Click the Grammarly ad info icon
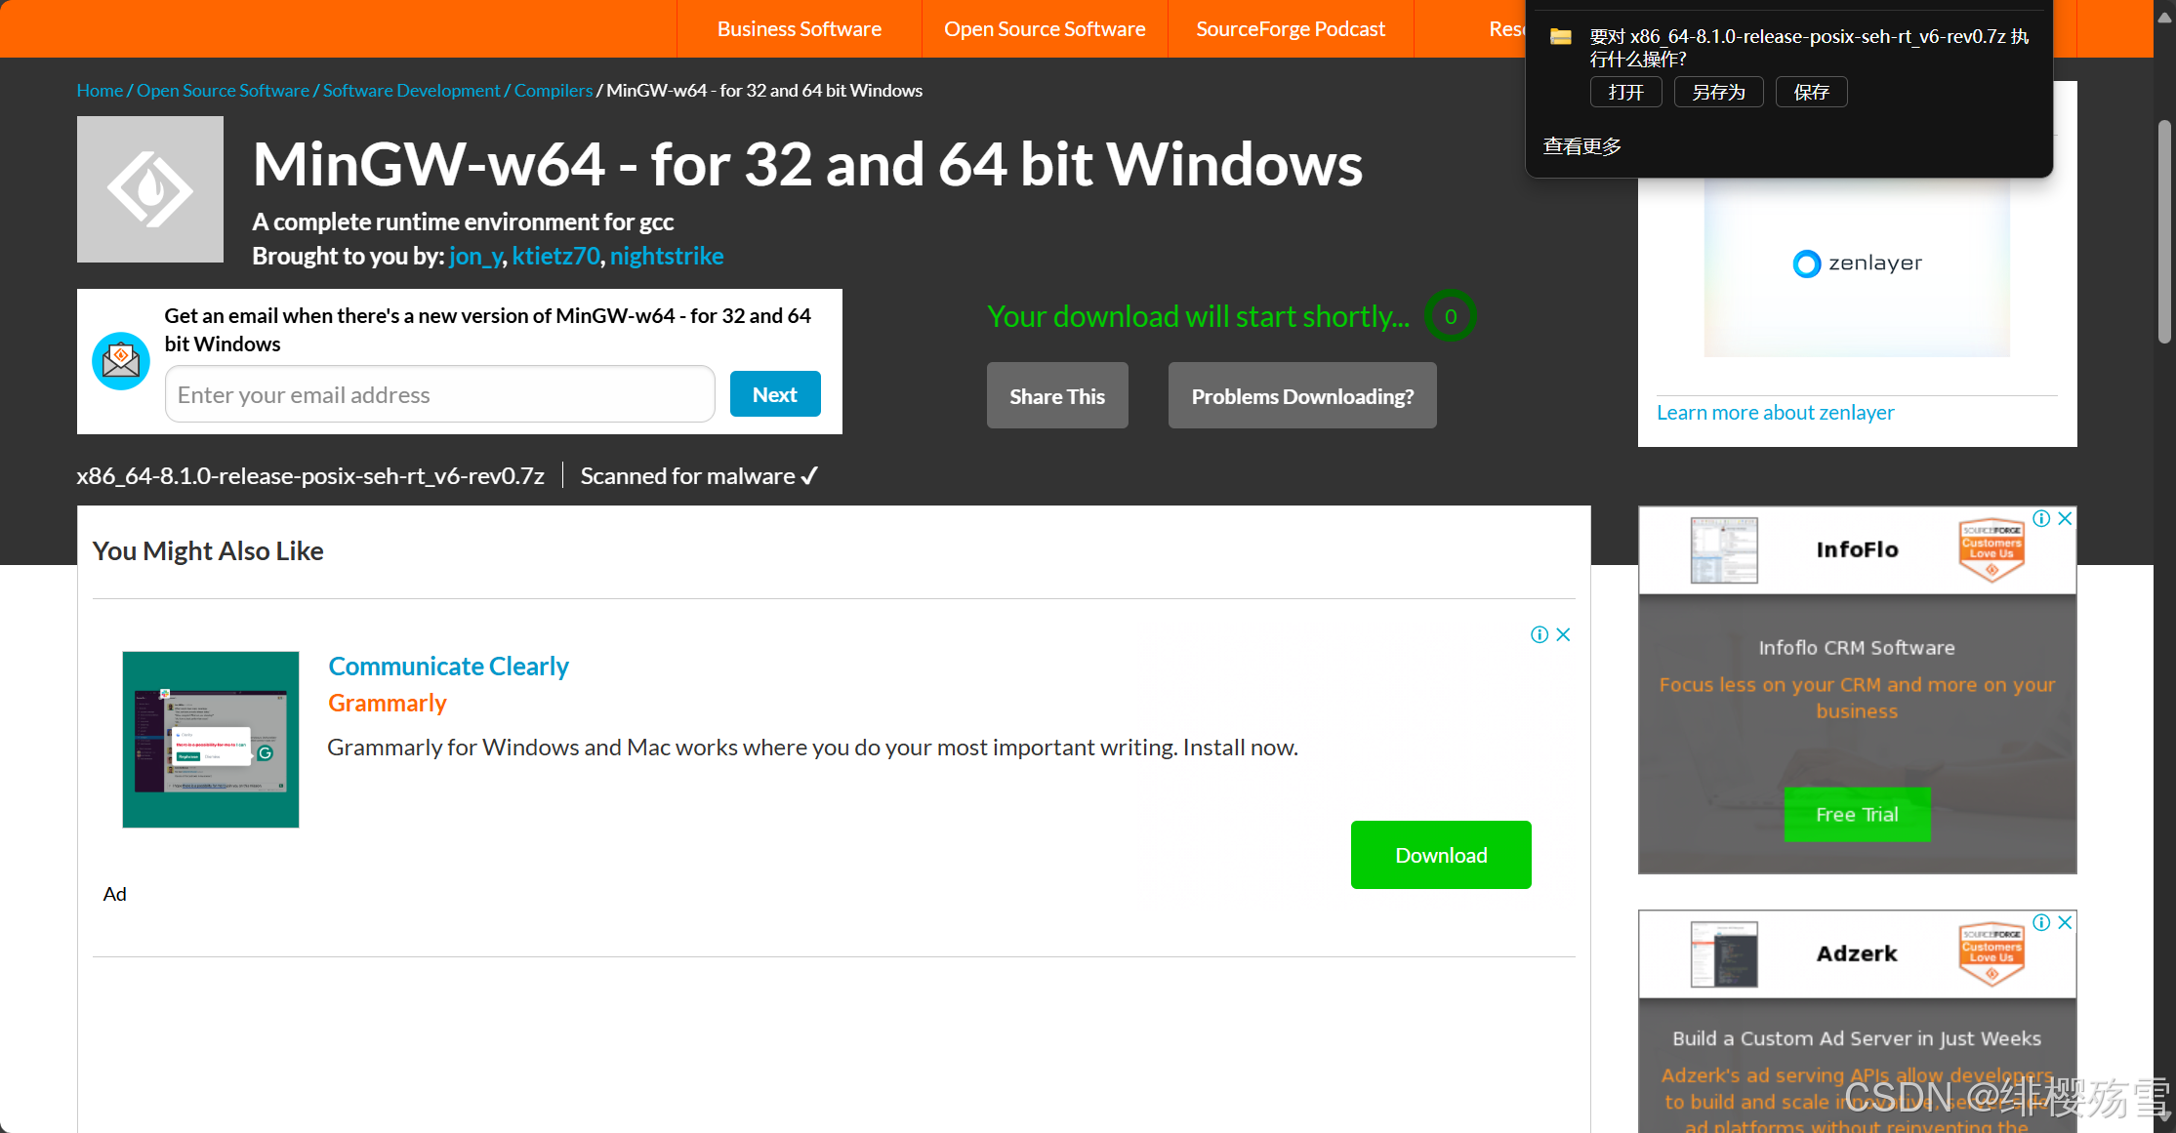Image resolution: width=2176 pixels, height=1133 pixels. [x=1540, y=635]
